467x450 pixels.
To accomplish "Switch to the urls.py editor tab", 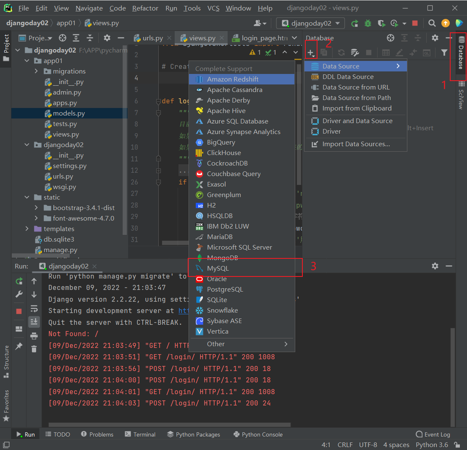I will tap(152, 38).
